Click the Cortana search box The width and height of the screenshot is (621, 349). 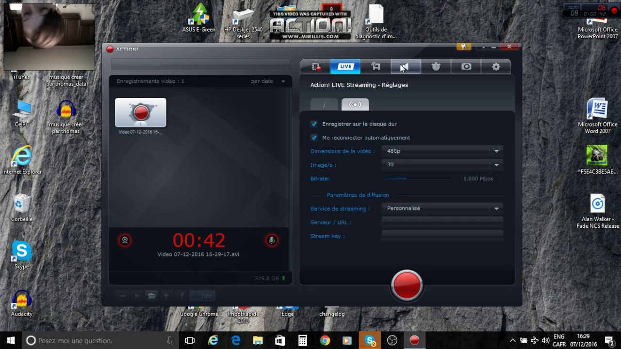pos(101,341)
